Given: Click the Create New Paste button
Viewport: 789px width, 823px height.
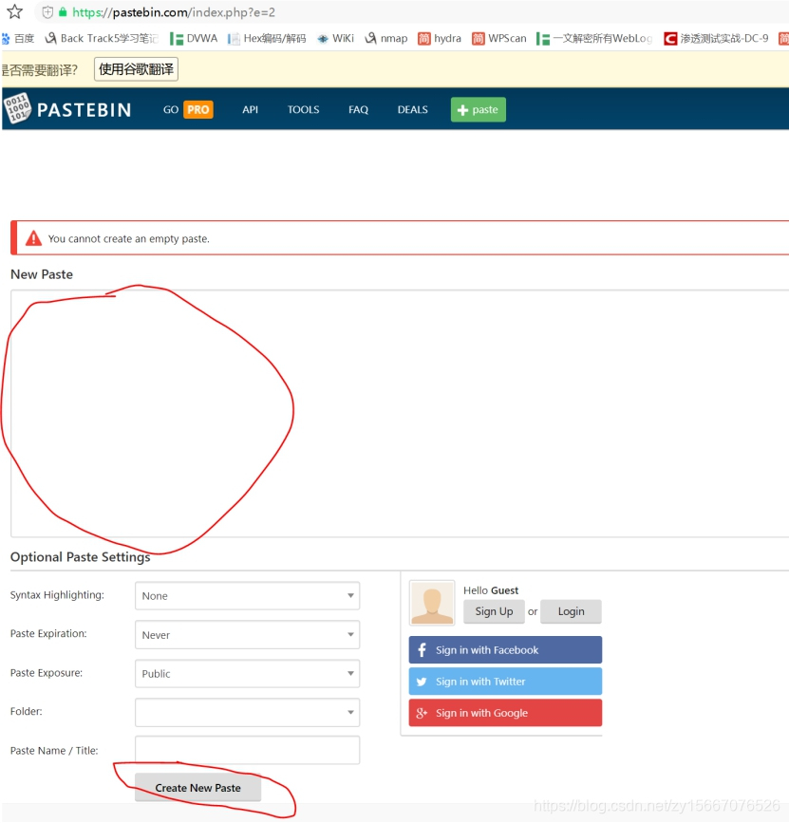Looking at the screenshot, I should (197, 787).
